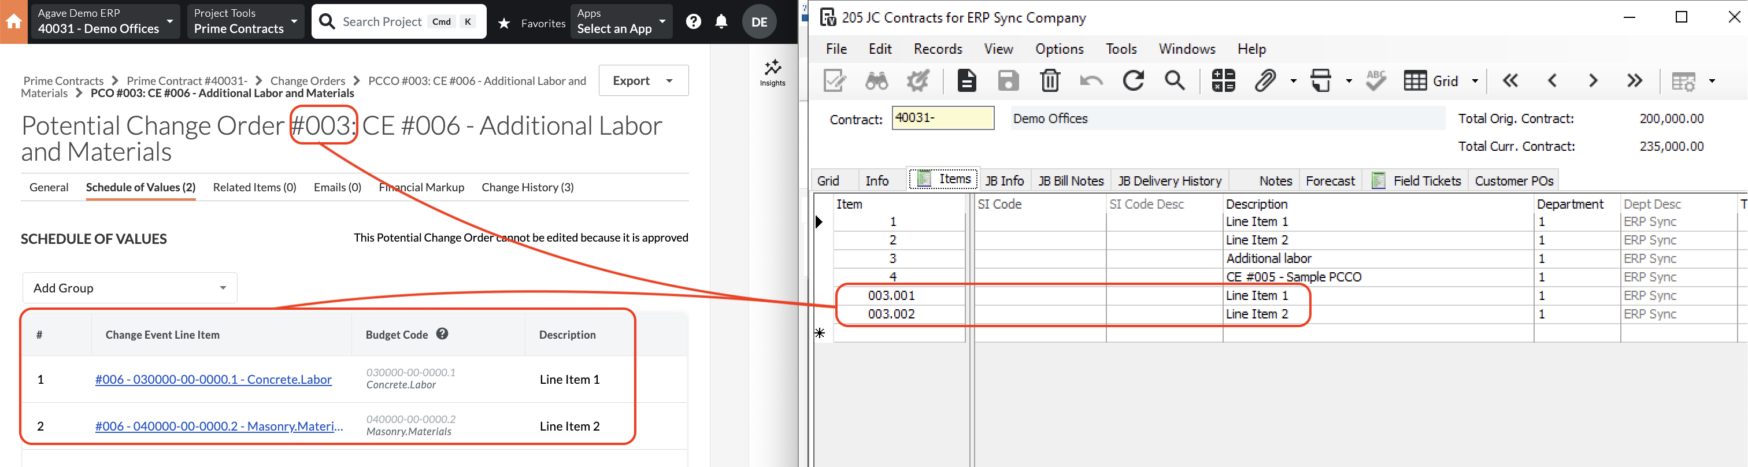Select 'CE #005 - Sample PCCO' description cell

[x=1378, y=277]
